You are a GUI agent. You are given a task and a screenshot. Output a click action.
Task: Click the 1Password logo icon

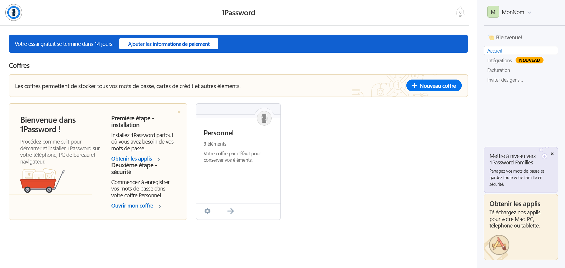tap(14, 13)
